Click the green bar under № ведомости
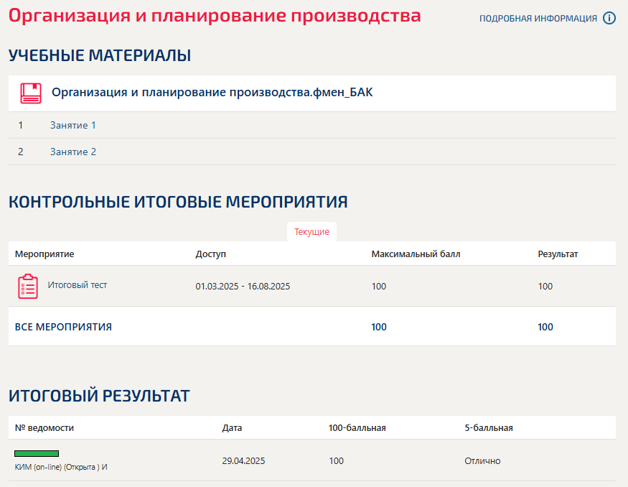Image resolution: width=628 pixels, height=487 pixels. point(37,454)
